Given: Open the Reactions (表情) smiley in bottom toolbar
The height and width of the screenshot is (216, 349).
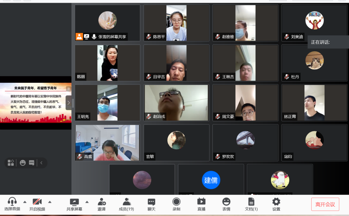Looking at the screenshot, I should pos(226,202).
